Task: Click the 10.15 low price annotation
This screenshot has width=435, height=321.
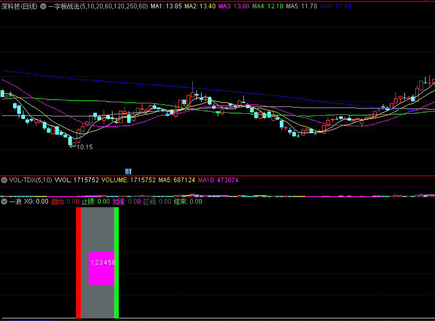Action: tap(84, 147)
